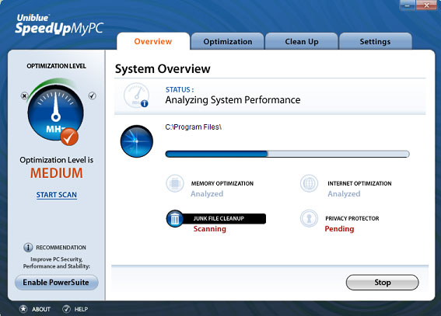The image size is (441, 316).
Task: Click the scan progress bar
Action: point(287,154)
